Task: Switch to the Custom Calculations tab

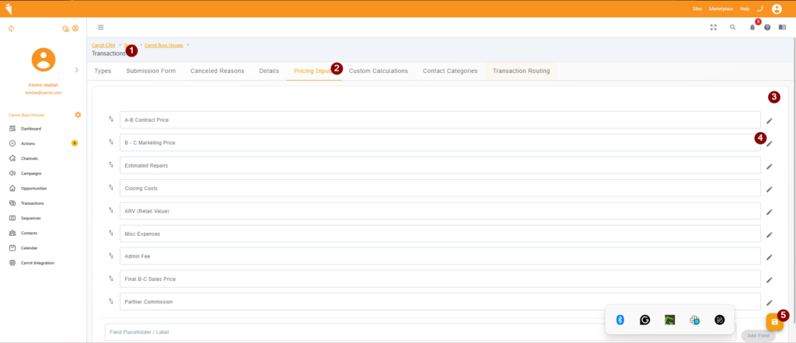Action: (378, 71)
